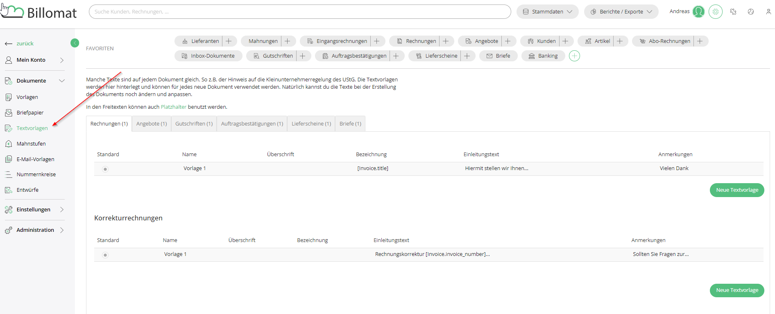Switch to Gutschriften (1) tab
This screenshot has width=775, height=314.
[x=194, y=124]
